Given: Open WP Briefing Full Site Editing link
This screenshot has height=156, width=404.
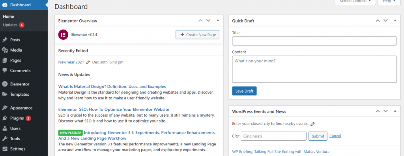Looking at the screenshot, I should click(281, 152).
